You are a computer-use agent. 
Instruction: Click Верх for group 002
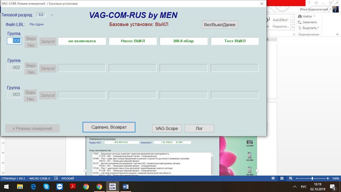click(x=31, y=65)
